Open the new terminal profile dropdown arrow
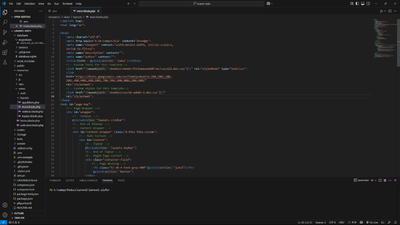Image resolution: width=400 pixels, height=225 pixels. pos(375,181)
